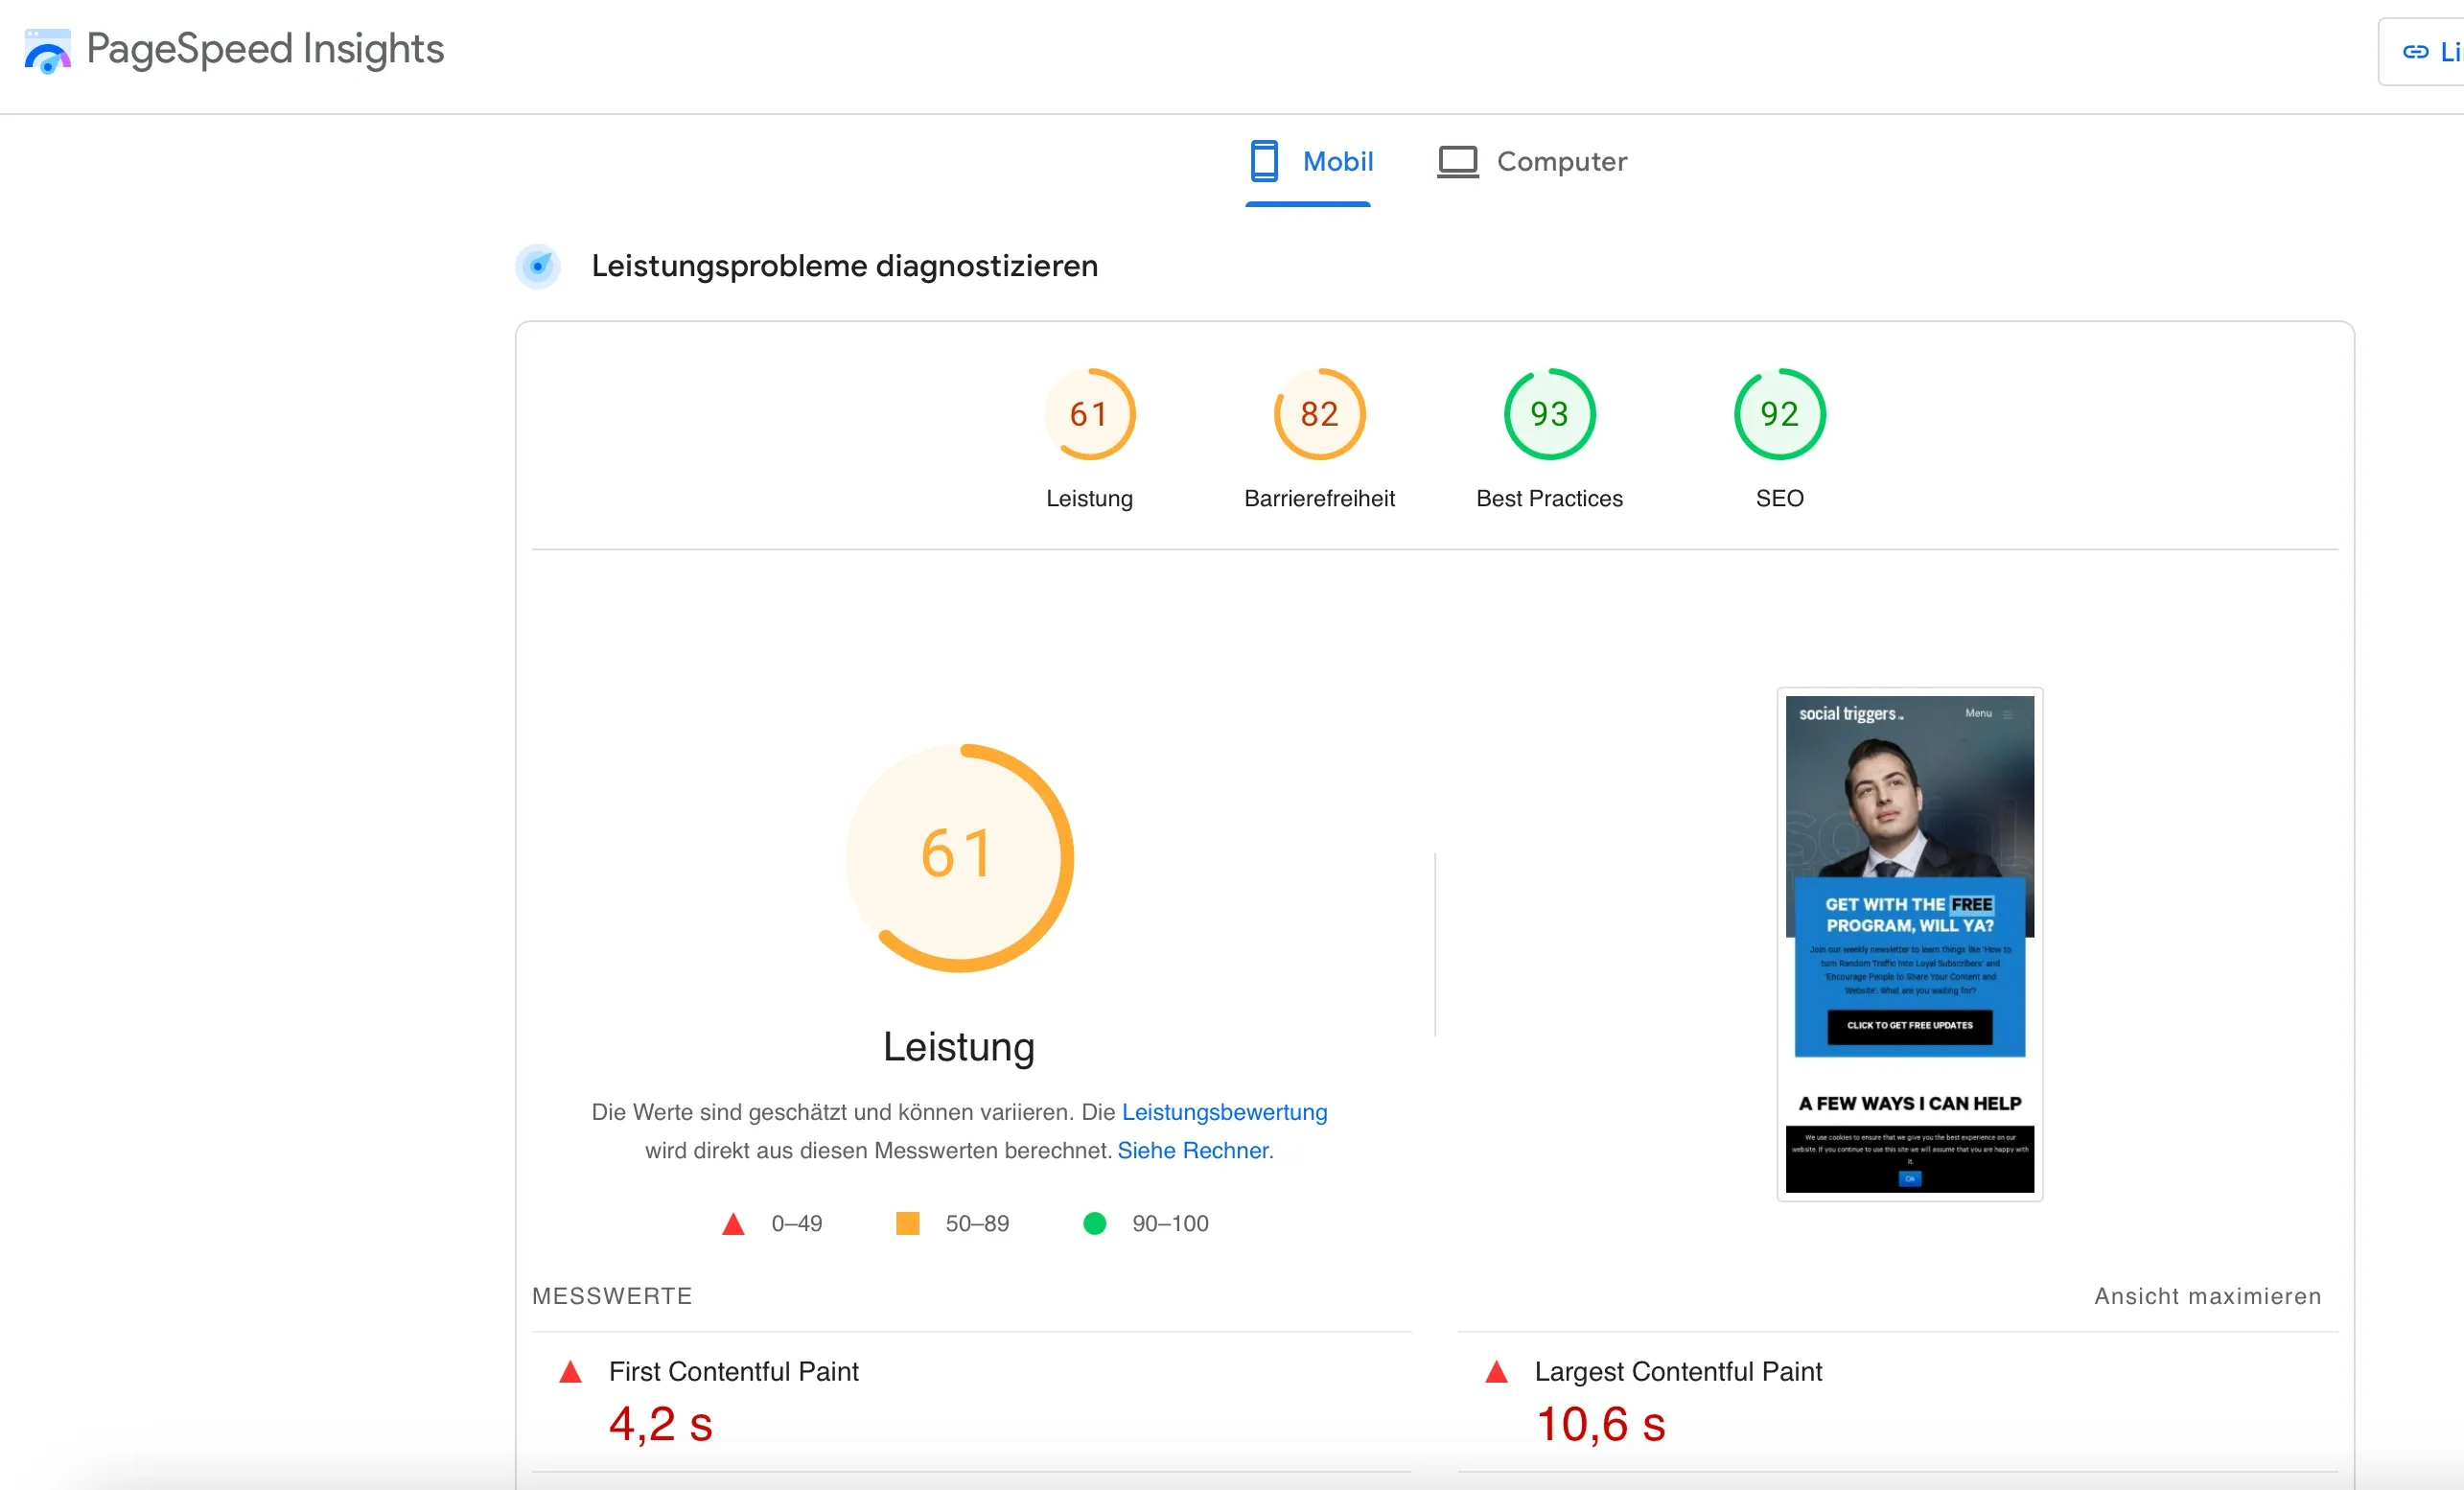Click the red triangle beside Largest Contentful Paint

click(1497, 1371)
